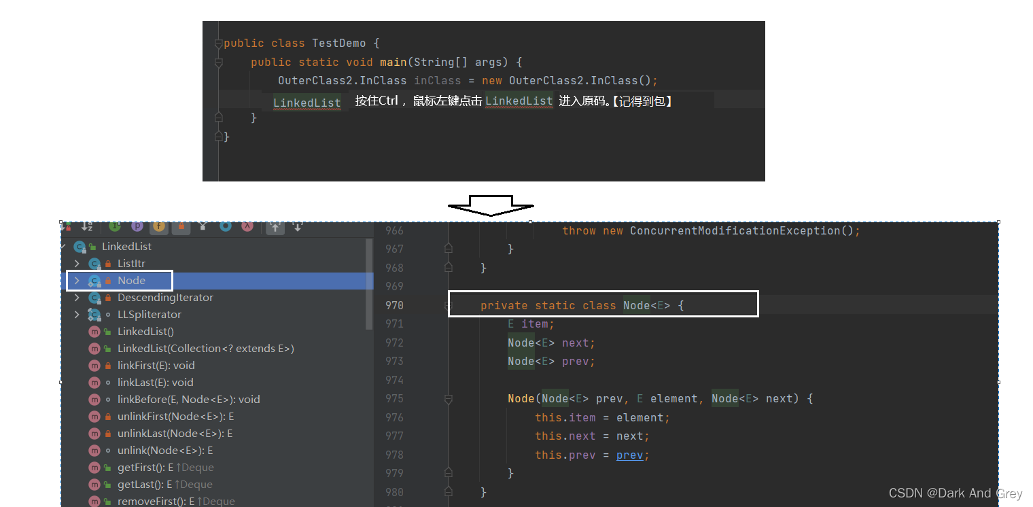Click method icon beside removeFirst(): E
The height and width of the screenshot is (507, 1033).
click(x=94, y=502)
